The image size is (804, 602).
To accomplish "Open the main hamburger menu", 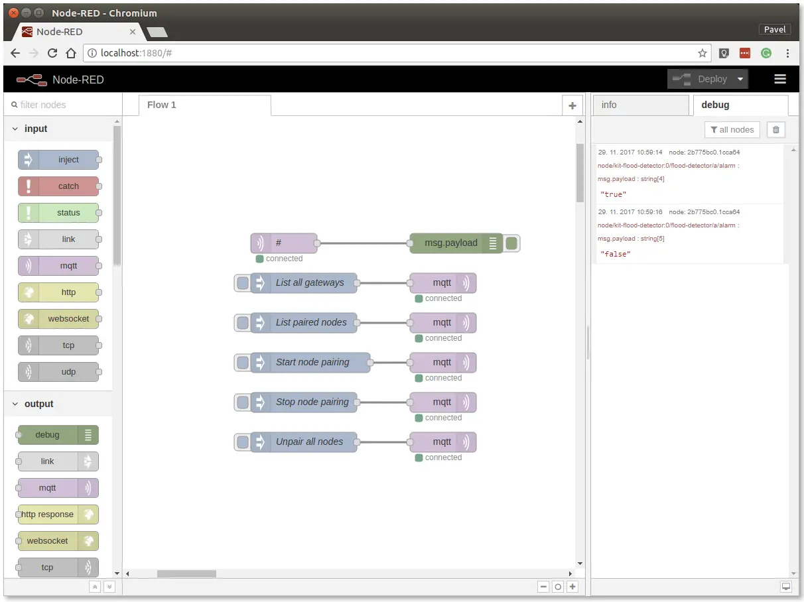I will [780, 79].
